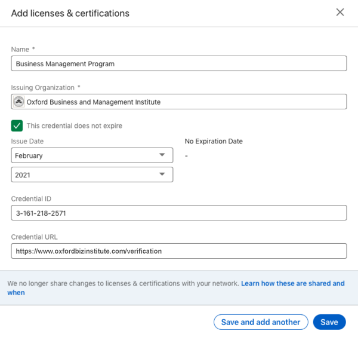The image size is (358, 337).
Task: Open Learn how these are shared link
Action: pyautogui.click(x=293, y=283)
